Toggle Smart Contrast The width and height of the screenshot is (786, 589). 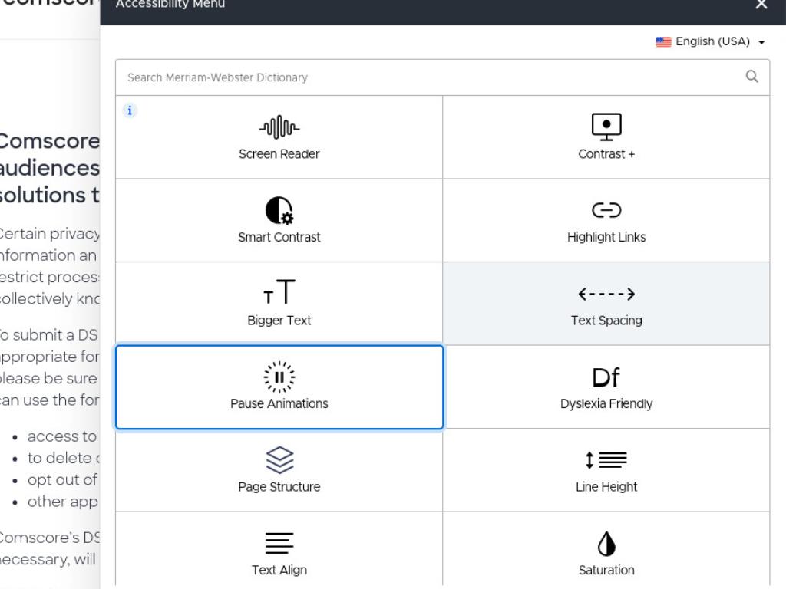[279, 220]
